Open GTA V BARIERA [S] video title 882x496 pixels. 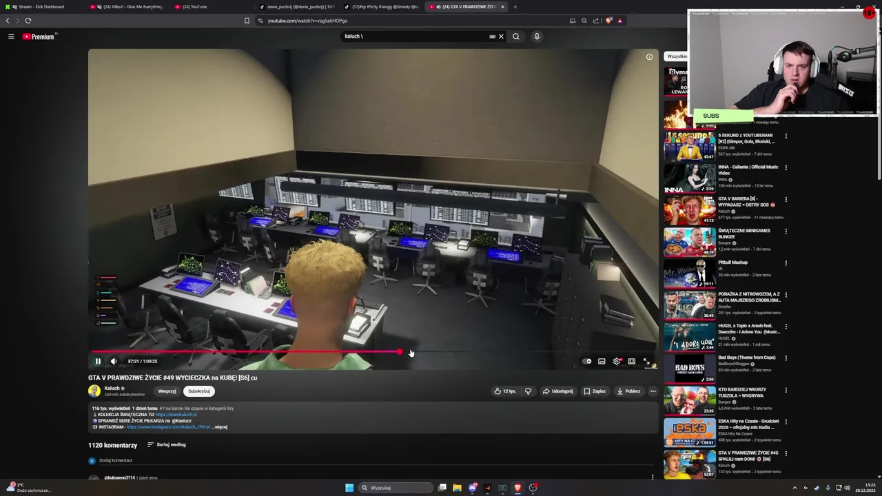(x=746, y=202)
